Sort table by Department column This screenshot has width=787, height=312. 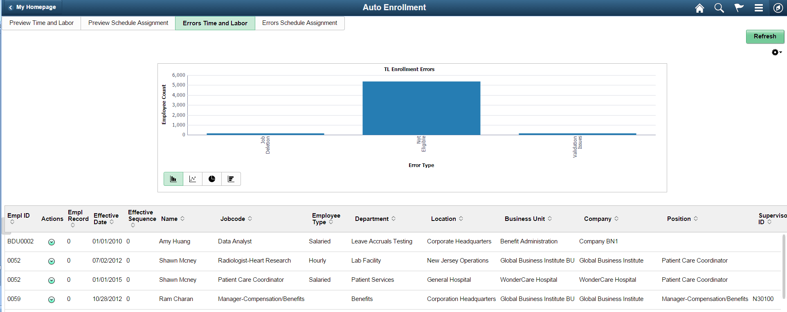pos(375,219)
